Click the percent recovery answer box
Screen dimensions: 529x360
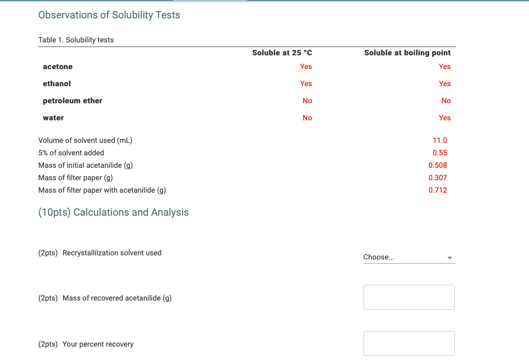click(x=409, y=343)
